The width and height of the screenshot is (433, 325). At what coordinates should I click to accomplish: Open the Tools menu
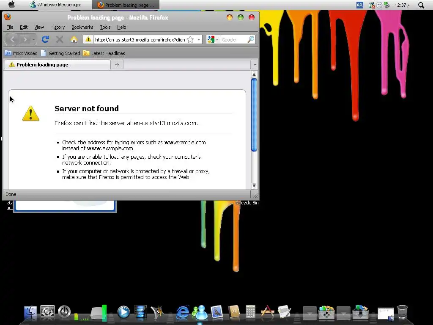coord(105,27)
